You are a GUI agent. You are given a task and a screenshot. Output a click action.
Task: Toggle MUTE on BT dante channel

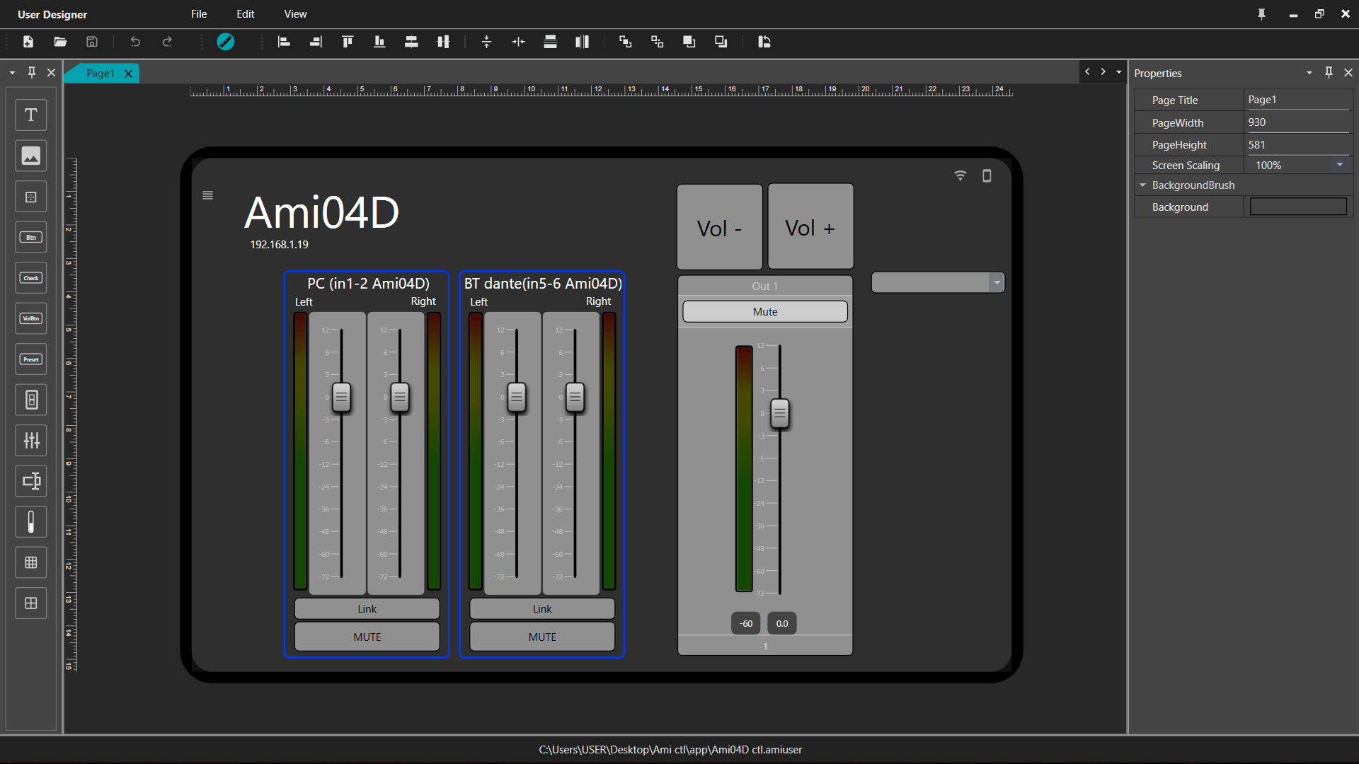coord(542,637)
